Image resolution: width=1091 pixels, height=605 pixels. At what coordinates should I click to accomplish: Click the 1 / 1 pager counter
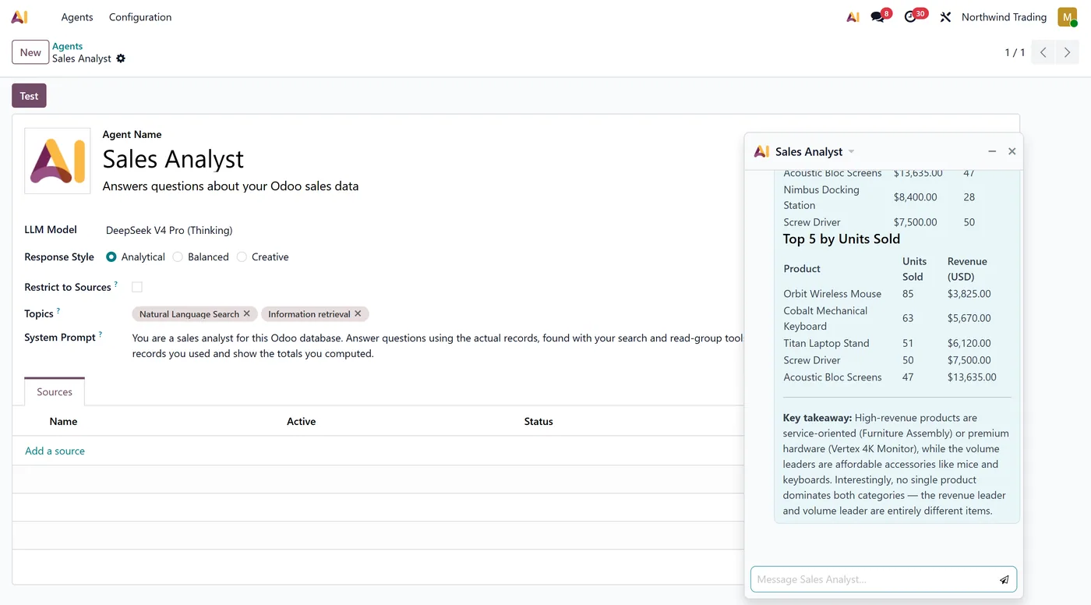(x=1015, y=52)
